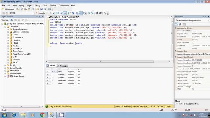This screenshot has width=210, height=118.
Task: Expand the System Databases node
Action: 8,29
